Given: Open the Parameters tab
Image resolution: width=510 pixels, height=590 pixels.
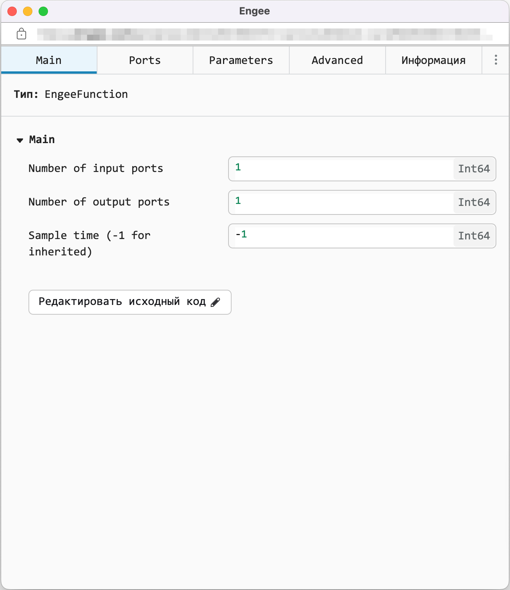Looking at the screenshot, I should (x=241, y=60).
